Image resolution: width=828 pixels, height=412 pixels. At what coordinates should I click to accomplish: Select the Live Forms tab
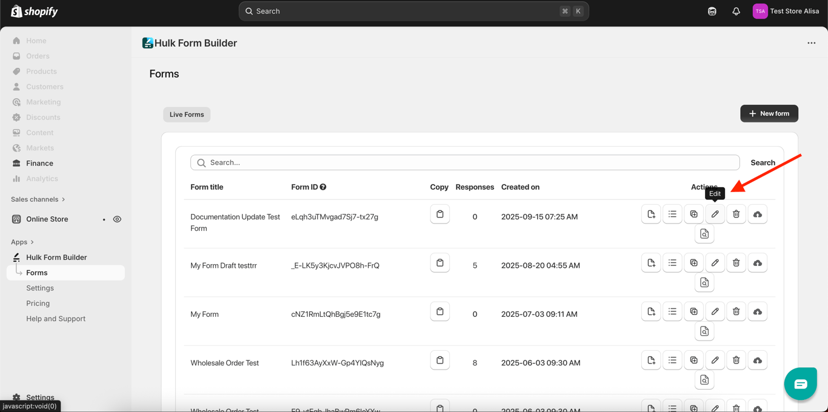tap(187, 115)
